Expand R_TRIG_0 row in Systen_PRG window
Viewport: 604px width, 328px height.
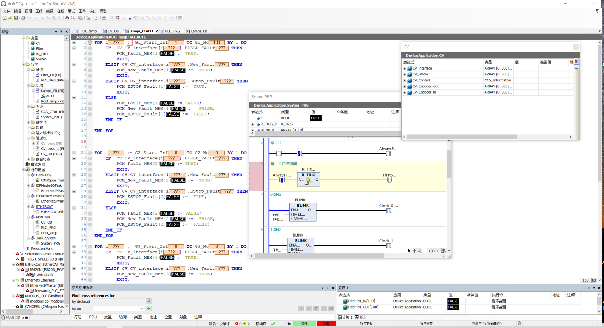click(253, 124)
